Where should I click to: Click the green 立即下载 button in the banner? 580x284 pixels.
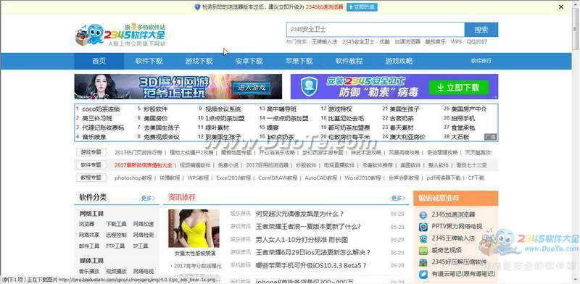459,88
